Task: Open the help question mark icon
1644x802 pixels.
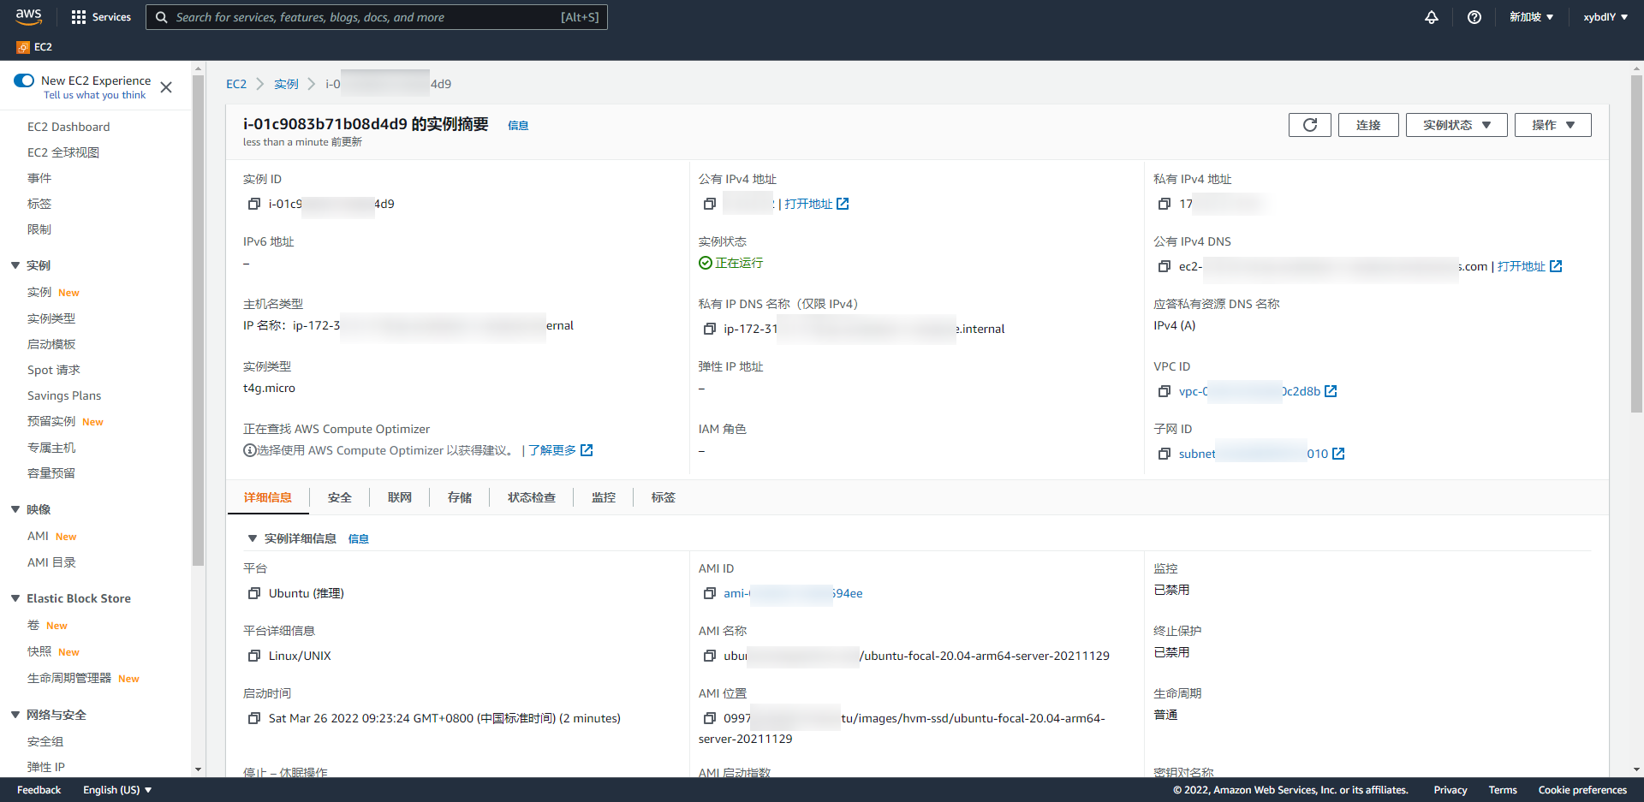Action: tap(1474, 17)
